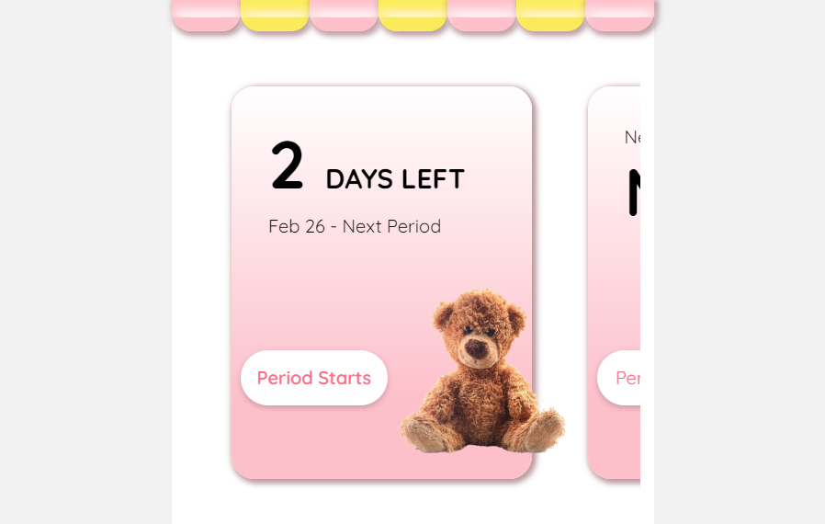
Task: Click the third pink awning scallop
Action: click(x=482, y=16)
